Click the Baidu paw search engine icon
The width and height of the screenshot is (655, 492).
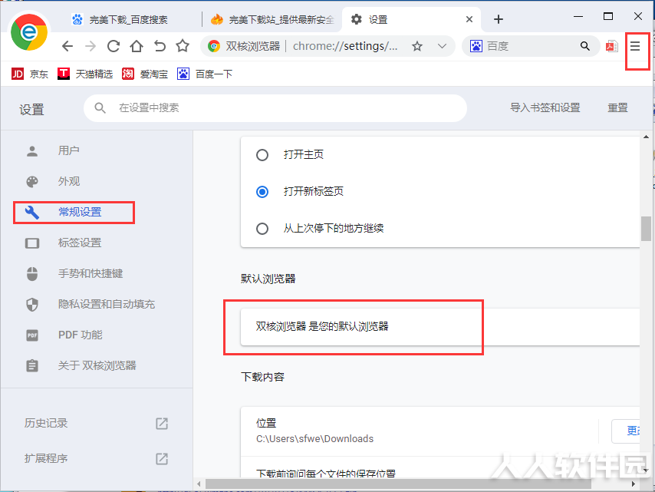[x=476, y=46]
